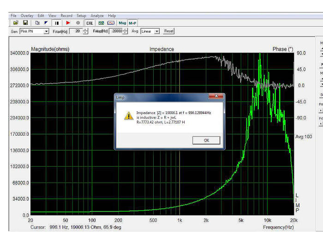Click the R=7773.42 ohm result text
Viewport: 323px width, 242px height.
click(x=150, y=122)
